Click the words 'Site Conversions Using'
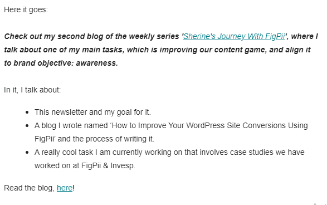This screenshot has width=327, height=205. (267, 125)
